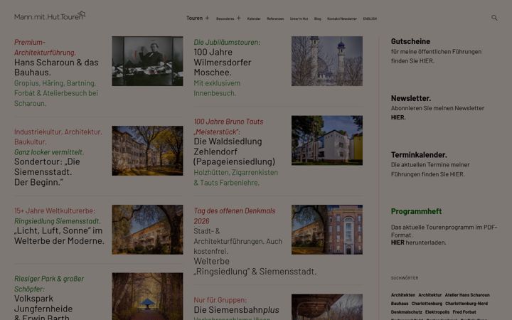Click the 15+ Jahre Weltkulturerbe: label
512x320 pixels.
point(55,210)
